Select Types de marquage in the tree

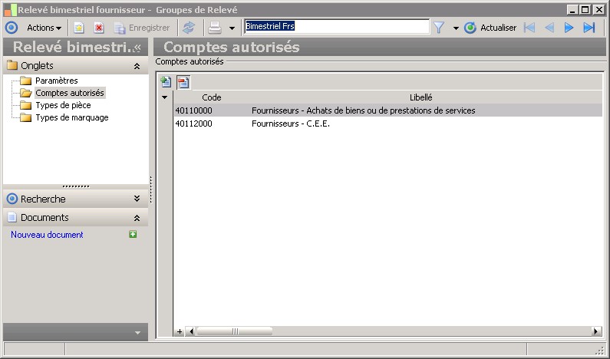(72, 117)
